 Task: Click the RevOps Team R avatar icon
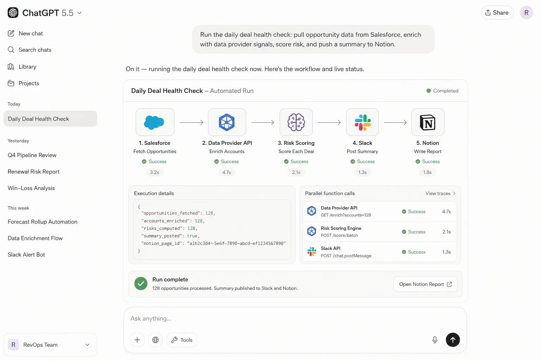point(13,345)
